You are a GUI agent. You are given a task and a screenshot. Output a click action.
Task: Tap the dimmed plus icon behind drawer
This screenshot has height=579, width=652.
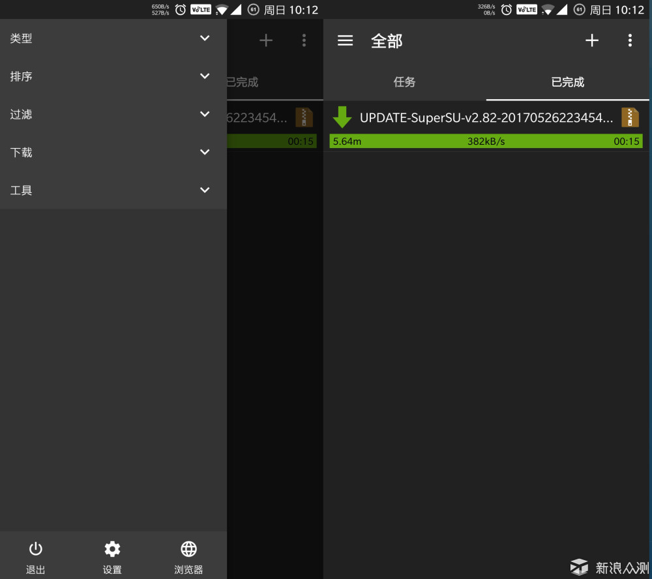pos(266,40)
